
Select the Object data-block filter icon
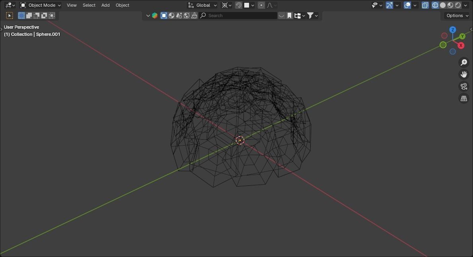pos(164,16)
